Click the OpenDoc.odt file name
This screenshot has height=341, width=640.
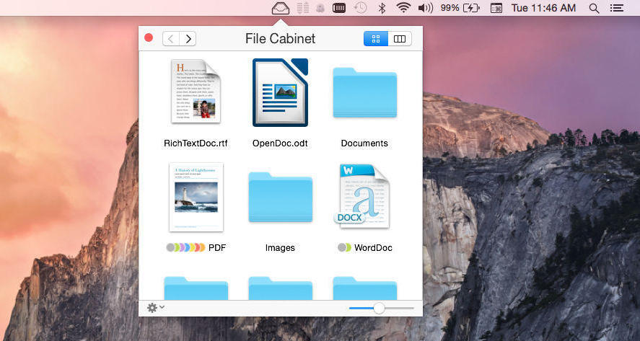(280, 143)
